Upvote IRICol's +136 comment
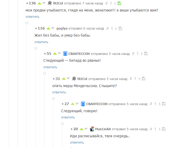The height and width of the screenshot is (148, 195). [39, 3]
